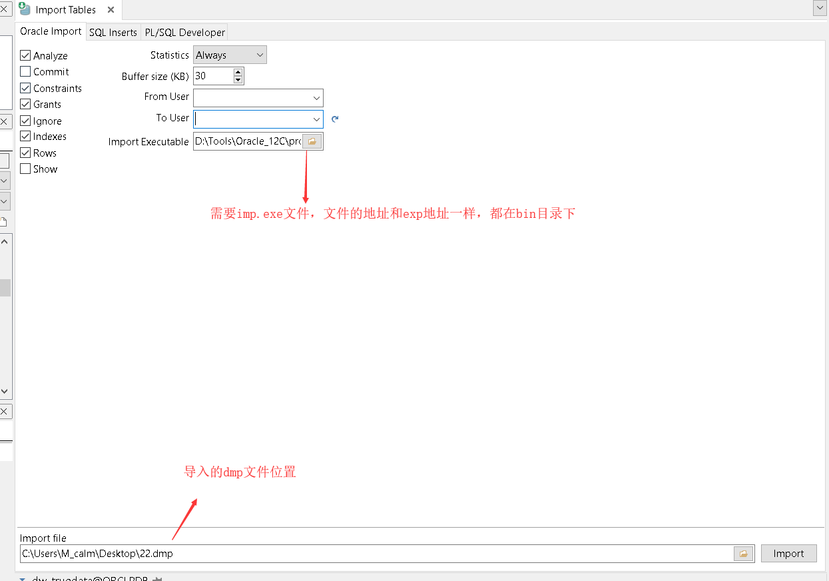
Task: Click the Import Tables tab icon
Action: coord(25,9)
